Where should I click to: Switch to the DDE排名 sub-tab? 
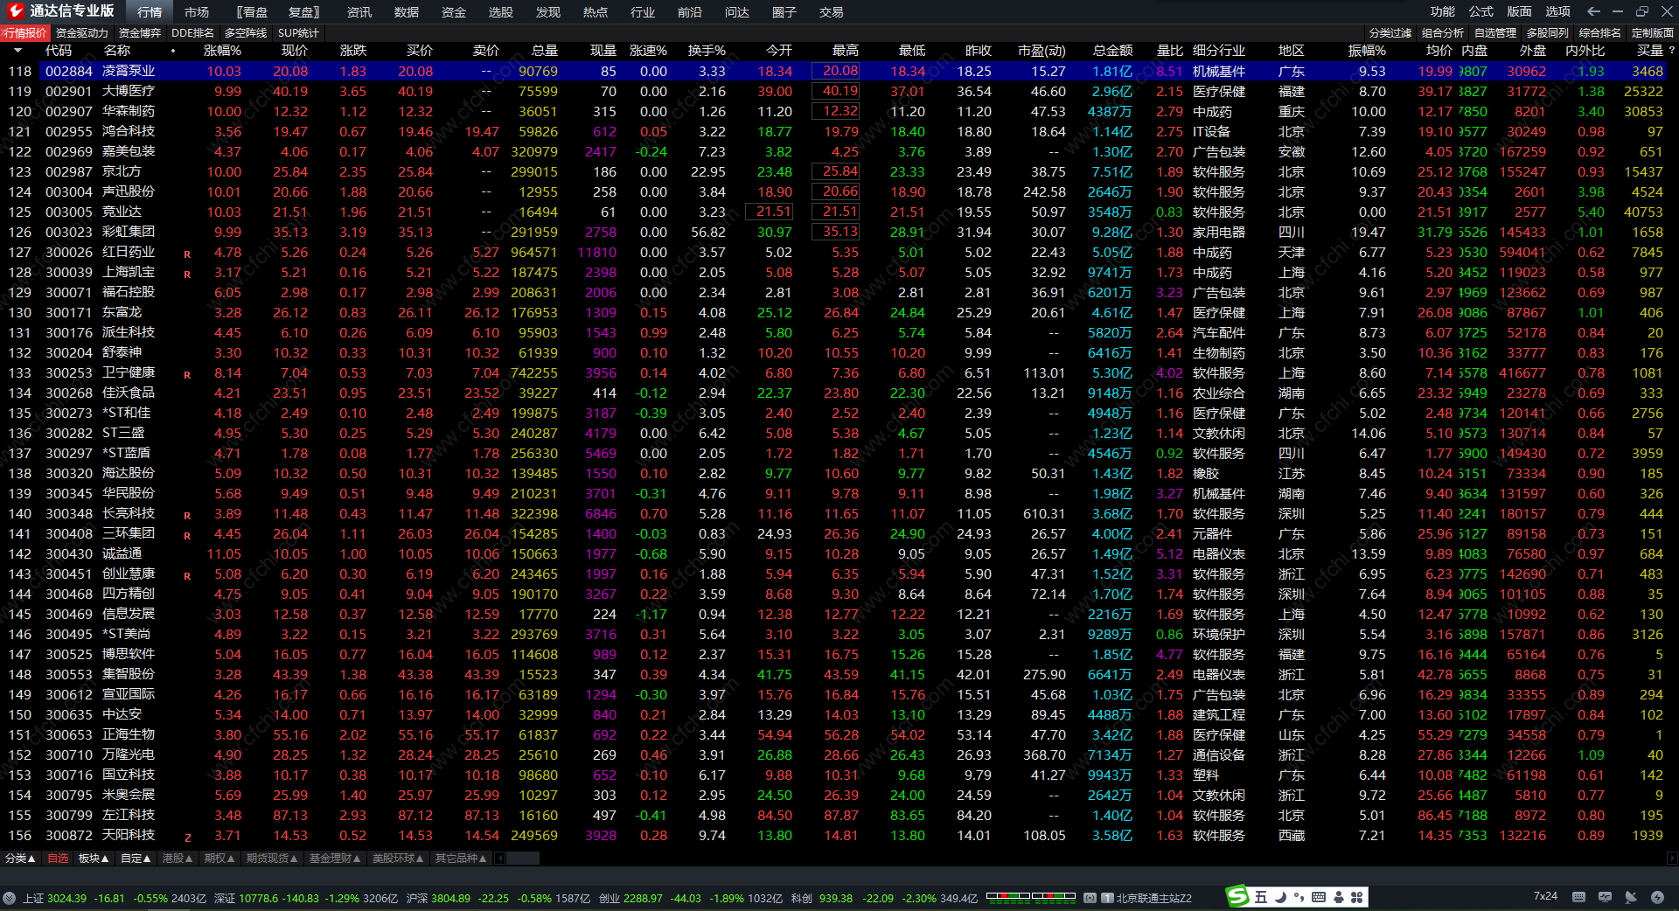click(x=192, y=33)
